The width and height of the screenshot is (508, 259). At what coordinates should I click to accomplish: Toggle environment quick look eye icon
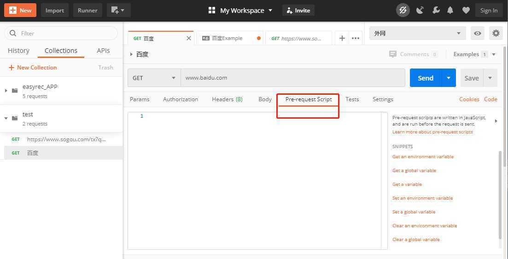point(478,33)
